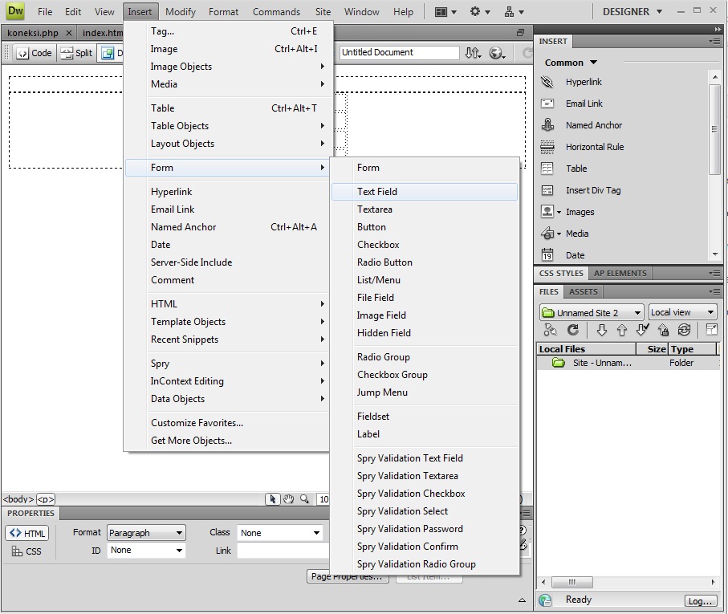Open the ID dropdown in Properties
Screen dimensions: 728x614
click(x=146, y=551)
